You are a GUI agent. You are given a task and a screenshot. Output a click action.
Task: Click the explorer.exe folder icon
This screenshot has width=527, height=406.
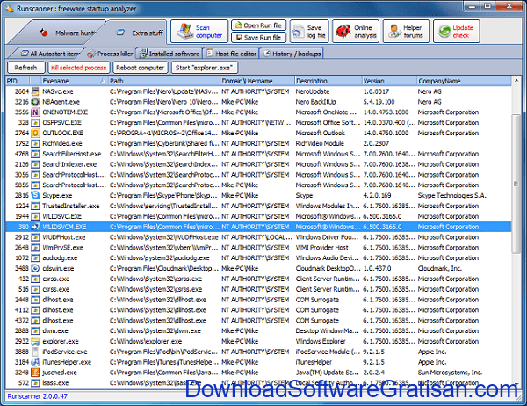pos(35,342)
